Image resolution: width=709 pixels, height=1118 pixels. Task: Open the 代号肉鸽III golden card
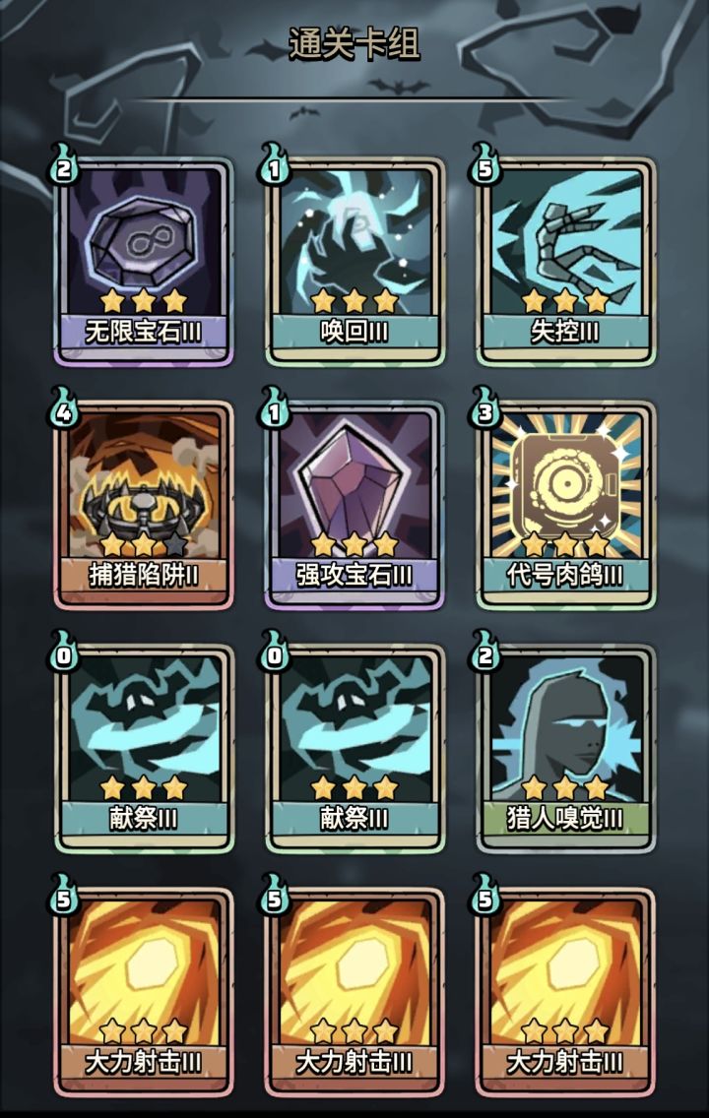coord(565,506)
